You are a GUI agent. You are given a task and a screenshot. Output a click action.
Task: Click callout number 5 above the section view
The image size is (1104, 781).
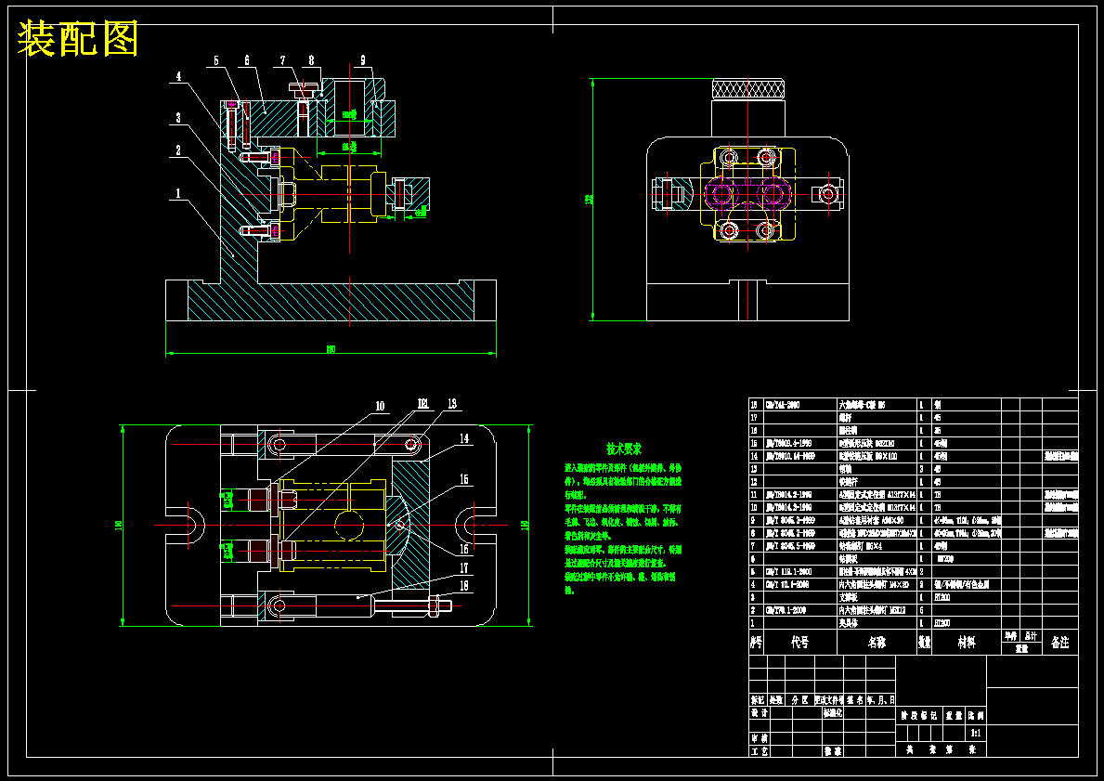(216, 60)
